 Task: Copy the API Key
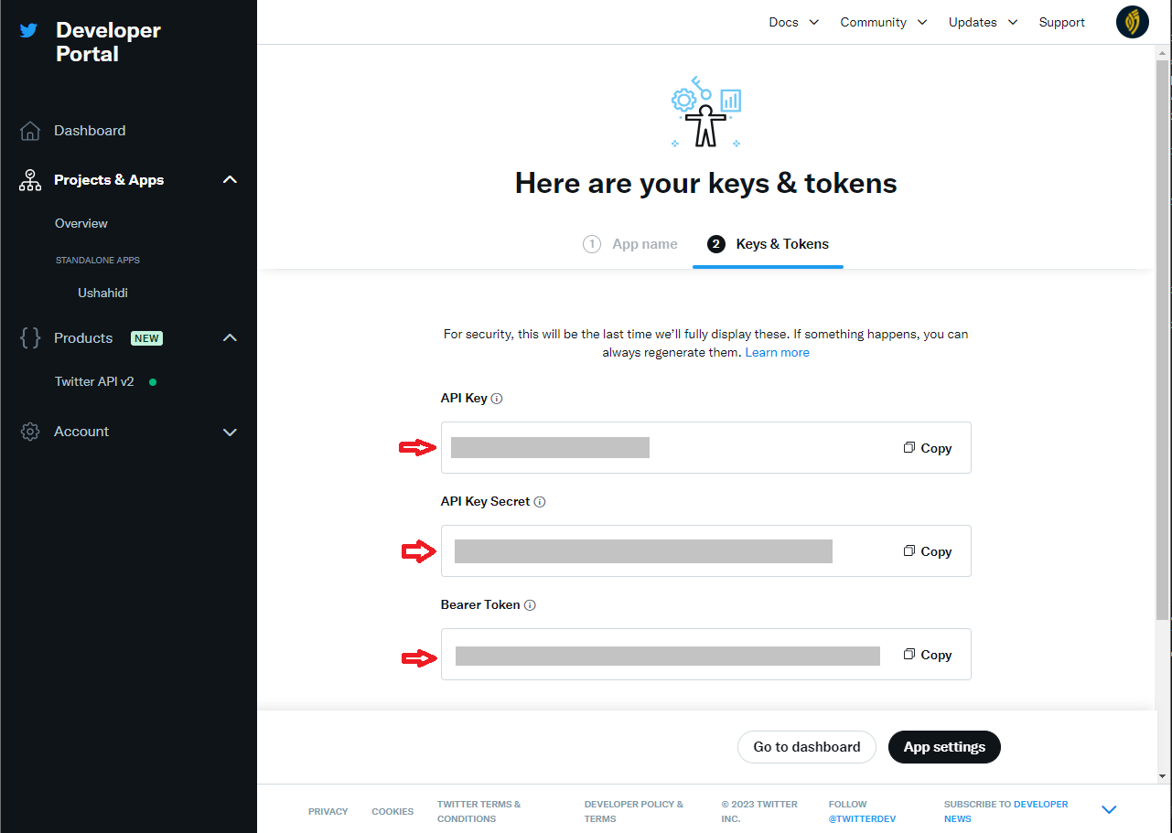coord(928,448)
